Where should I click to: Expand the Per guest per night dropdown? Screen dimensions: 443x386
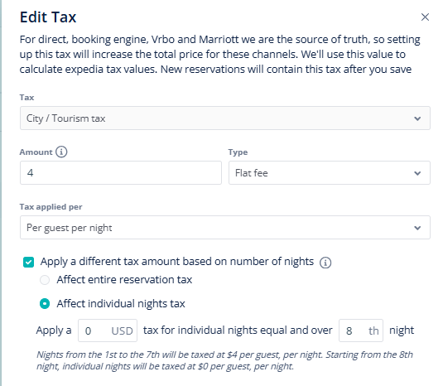point(225,228)
